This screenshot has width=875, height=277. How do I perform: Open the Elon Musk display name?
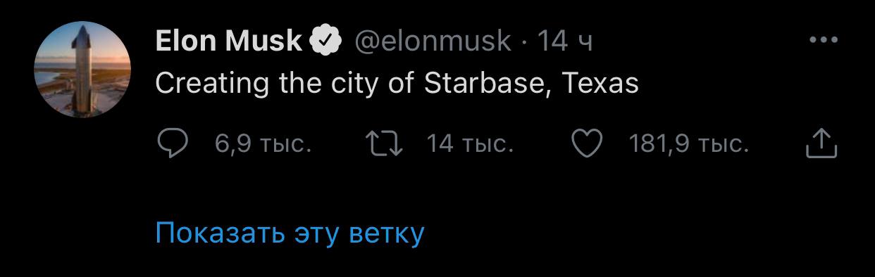[228, 41]
